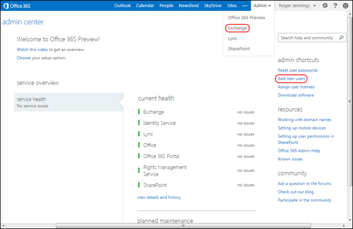The height and width of the screenshot is (229, 353).
Task: Open the help question mark icon
Action: (x=335, y=6)
